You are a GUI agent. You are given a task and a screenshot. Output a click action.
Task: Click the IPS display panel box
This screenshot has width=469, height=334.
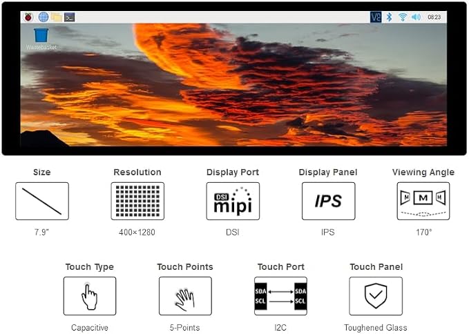(x=328, y=201)
